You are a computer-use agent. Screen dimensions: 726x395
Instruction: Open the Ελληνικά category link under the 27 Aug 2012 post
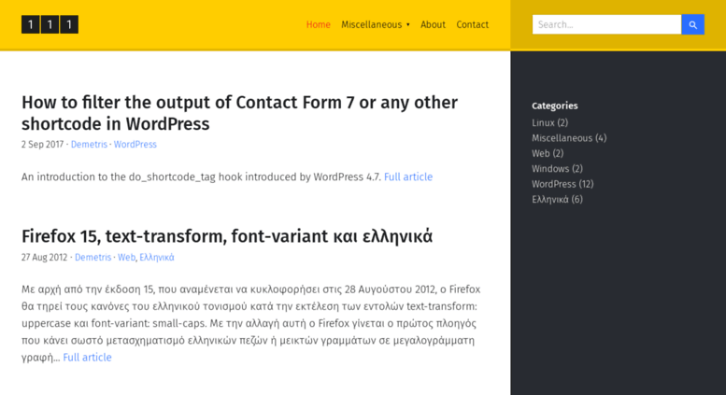click(157, 257)
